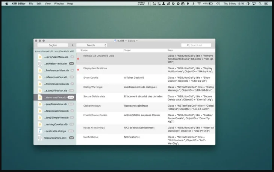
Task: Select ...lproj/MainMenu.xib file in sidebar
Action: 55,57
